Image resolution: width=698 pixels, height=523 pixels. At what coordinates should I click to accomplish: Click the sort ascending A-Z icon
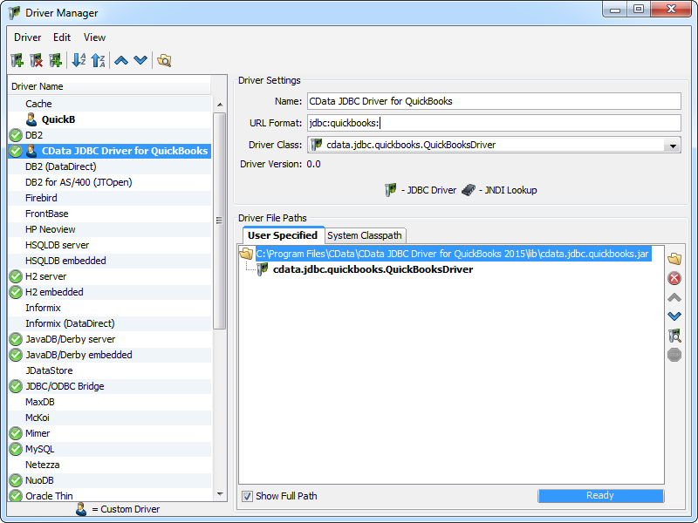click(x=79, y=60)
